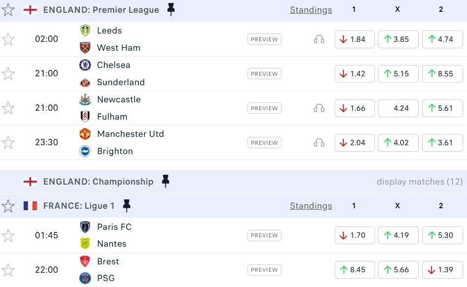467x287 pixels.
Task: Click the PSG team logo
Action: click(85, 278)
